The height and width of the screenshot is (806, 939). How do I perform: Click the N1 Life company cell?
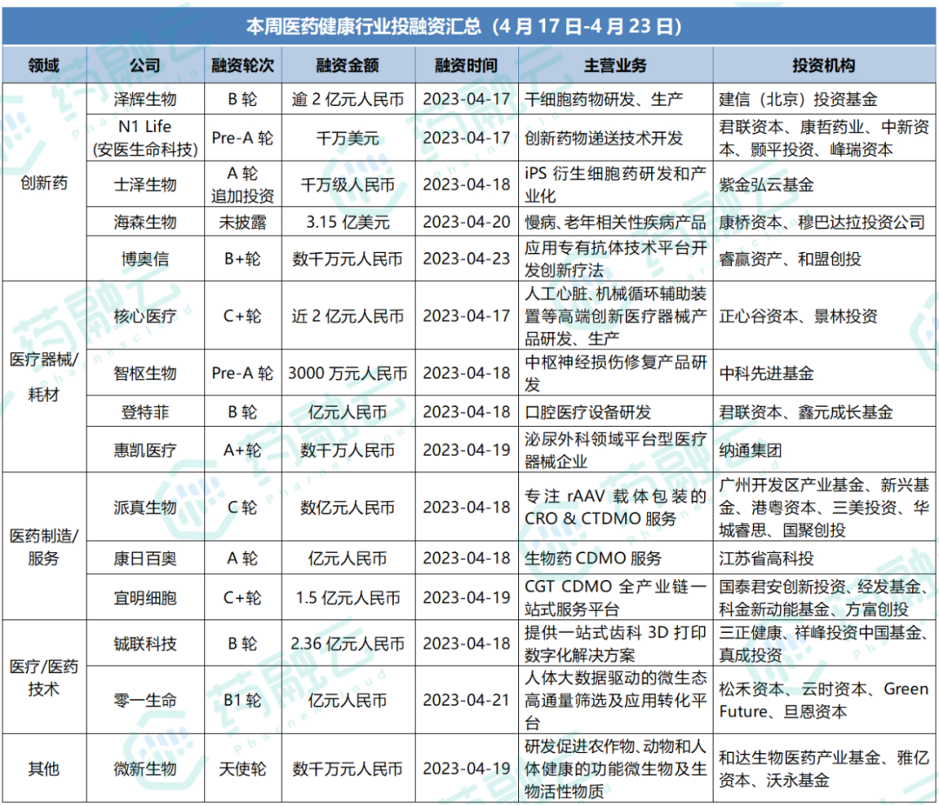click(145, 137)
